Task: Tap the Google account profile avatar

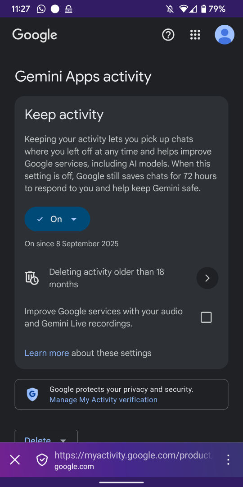Action: click(x=225, y=35)
